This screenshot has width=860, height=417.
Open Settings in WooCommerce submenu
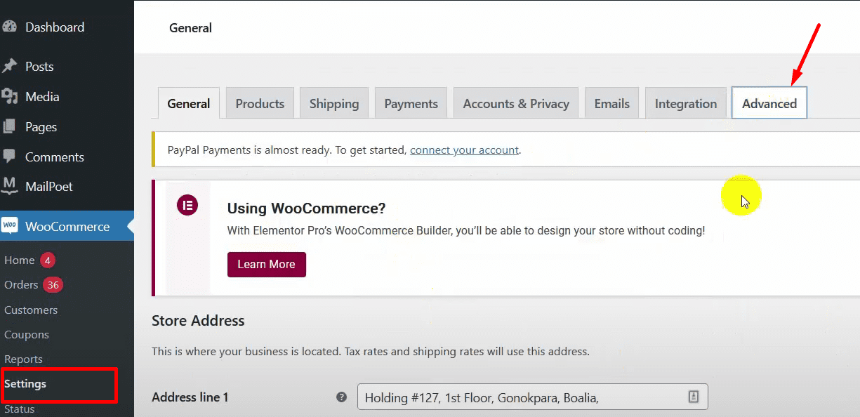point(25,384)
